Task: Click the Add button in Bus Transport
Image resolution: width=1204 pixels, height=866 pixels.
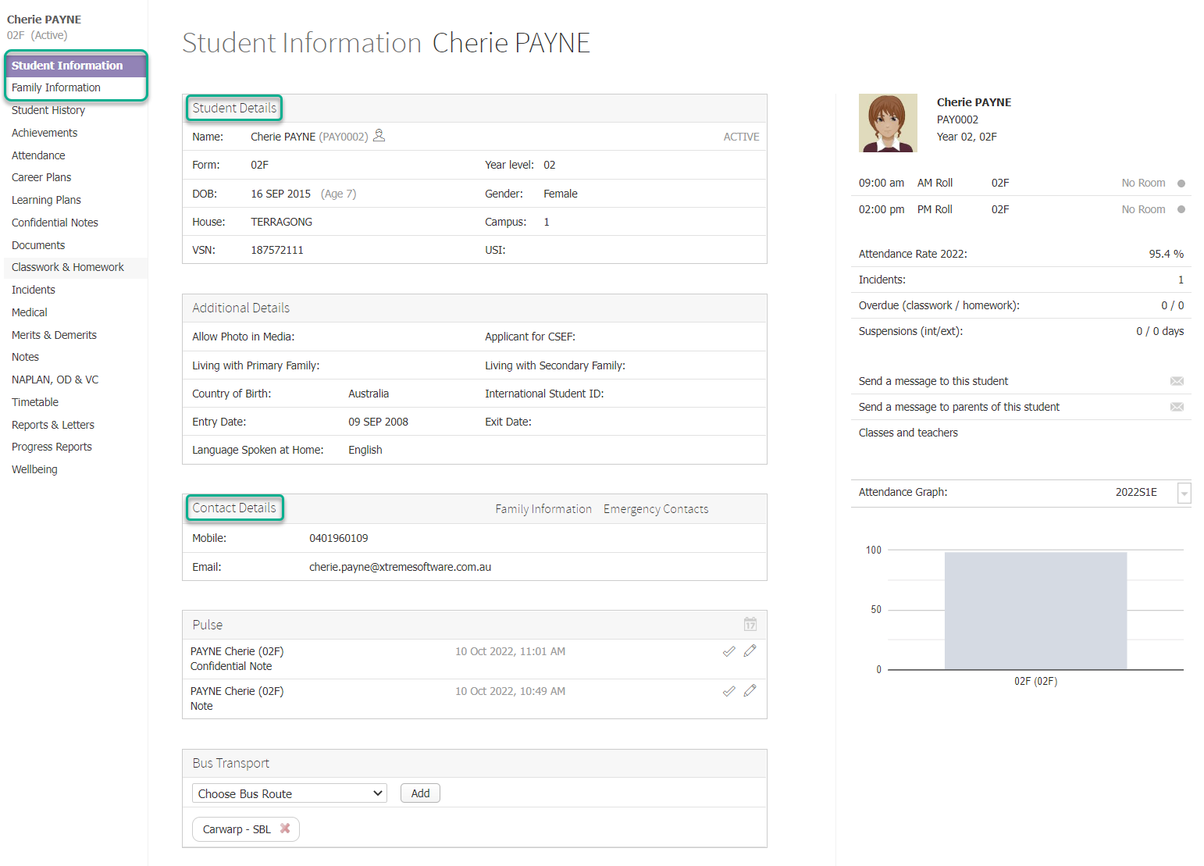Action: click(420, 793)
